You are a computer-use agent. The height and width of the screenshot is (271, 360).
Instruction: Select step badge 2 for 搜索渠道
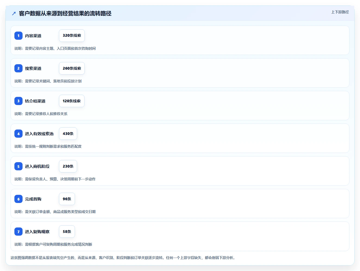pyautogui.click(x=18, y=68)
